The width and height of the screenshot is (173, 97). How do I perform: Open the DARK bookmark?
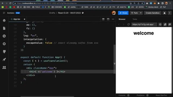point(85,7)
